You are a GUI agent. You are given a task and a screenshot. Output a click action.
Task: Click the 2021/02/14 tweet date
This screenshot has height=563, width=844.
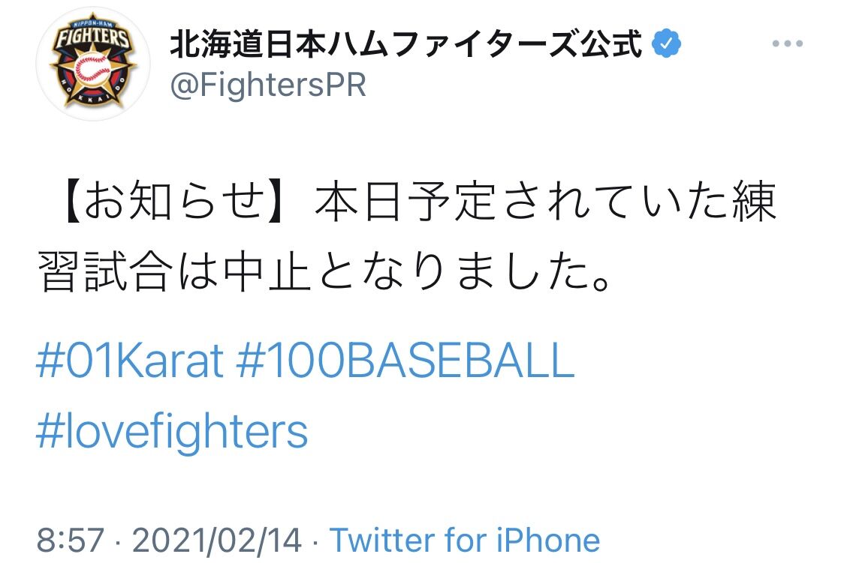[x=217, y=540]
